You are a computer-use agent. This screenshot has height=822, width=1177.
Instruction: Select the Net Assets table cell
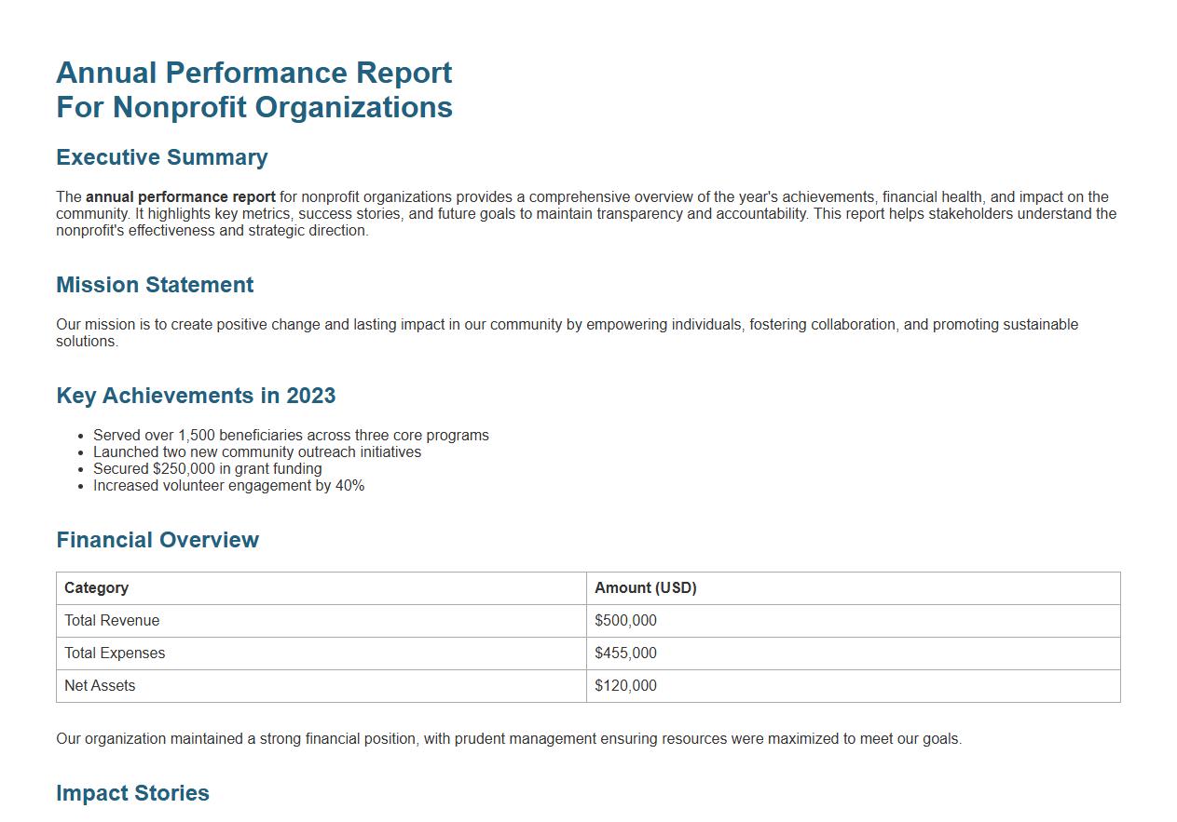[101, 685]
